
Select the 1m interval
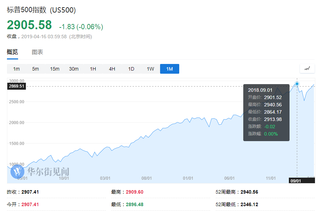pyautogui.click(x=17, y=69)
